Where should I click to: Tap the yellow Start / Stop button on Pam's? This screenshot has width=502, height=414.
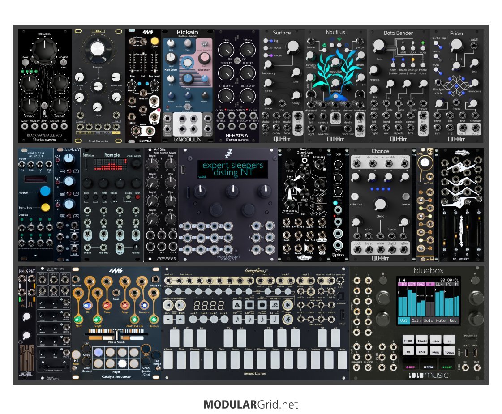click(46, 207)
